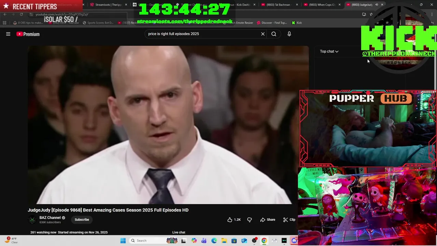Open the Chrome apps grid icon
The width and height of the screenshot is (437, 246).
tap(4, 23)
